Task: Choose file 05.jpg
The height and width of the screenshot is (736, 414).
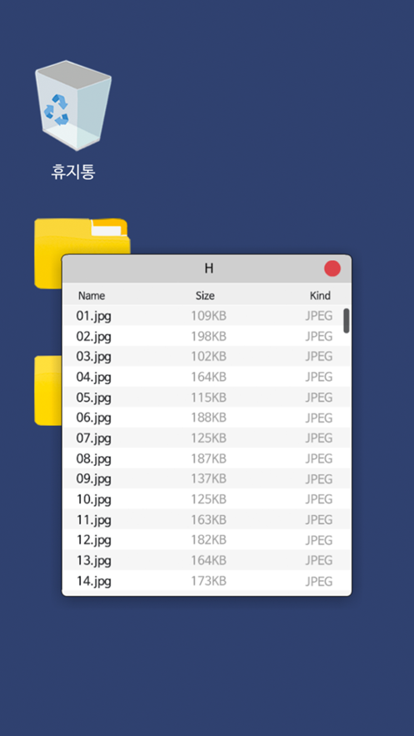Action: 207,397
